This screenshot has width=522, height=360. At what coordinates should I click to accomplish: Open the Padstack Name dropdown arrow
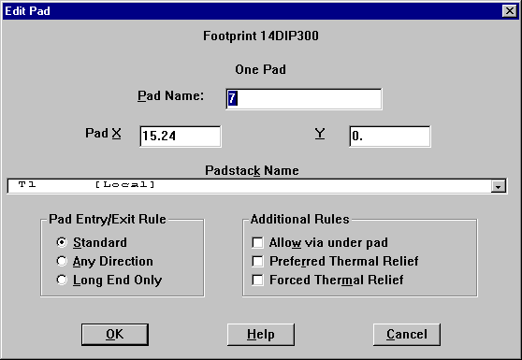[x=498, y=186]
